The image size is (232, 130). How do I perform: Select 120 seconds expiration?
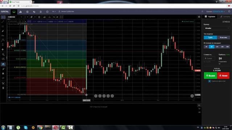[x=217, y=47]
